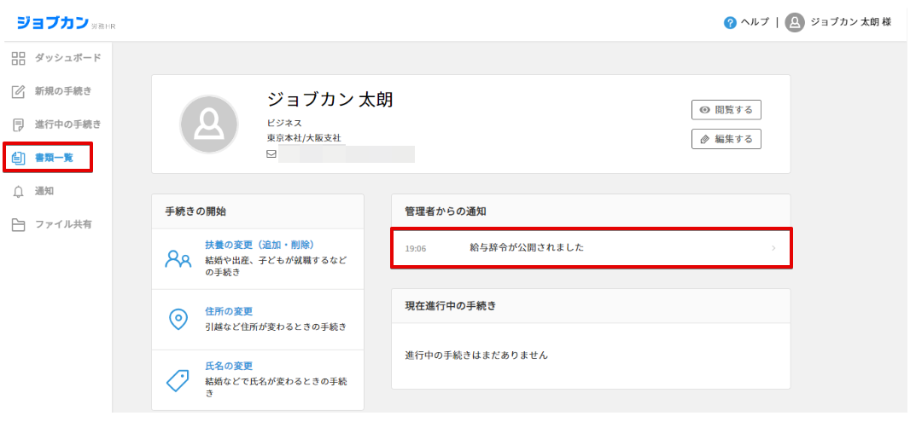This screenshot has height=422, width=916.
Task: Click the address change location pin icon
Action: 178,319
